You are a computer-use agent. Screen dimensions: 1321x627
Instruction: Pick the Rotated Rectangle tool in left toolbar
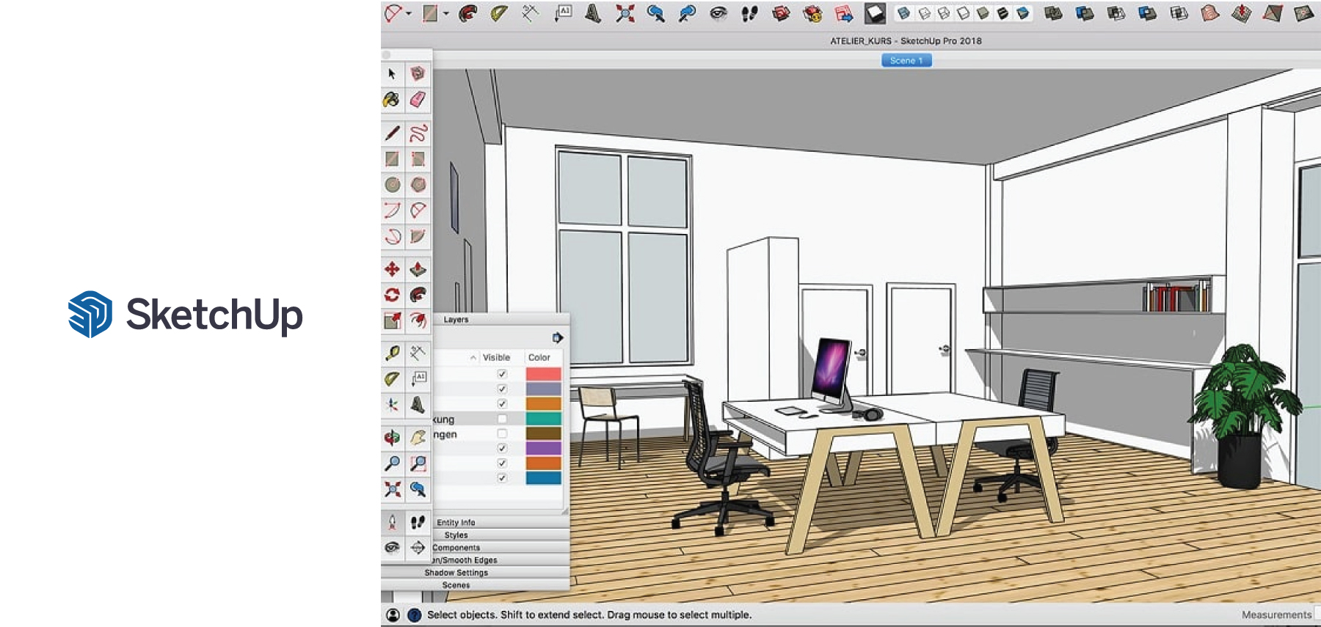418,158
